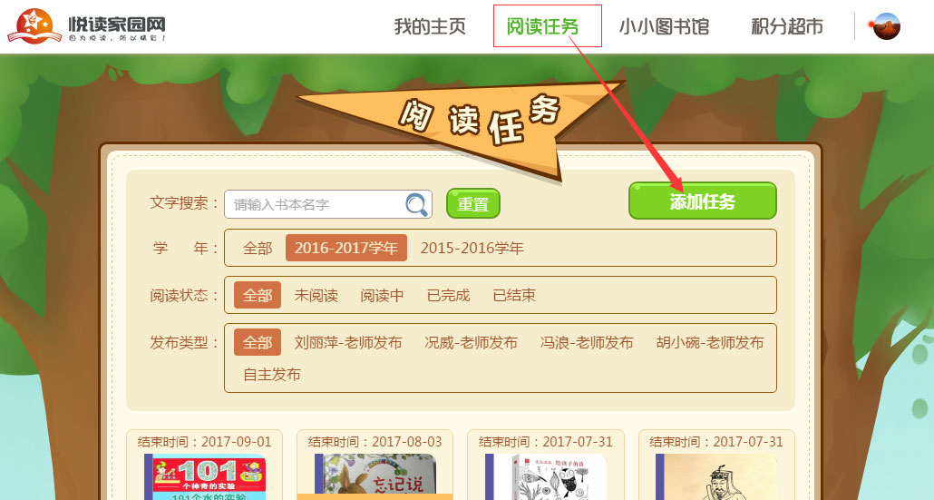This screenshot has width=934, height=500.
Task: Select the 2016-2017学年 school year filter
Action: pyautogui.click(x=346, y=248)
